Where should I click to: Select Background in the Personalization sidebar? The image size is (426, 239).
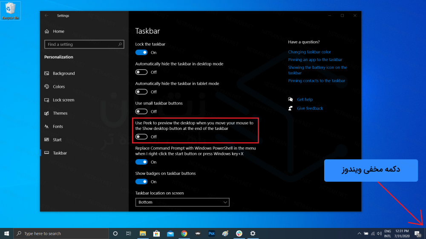pyautogui.click(x=63, y=73)
